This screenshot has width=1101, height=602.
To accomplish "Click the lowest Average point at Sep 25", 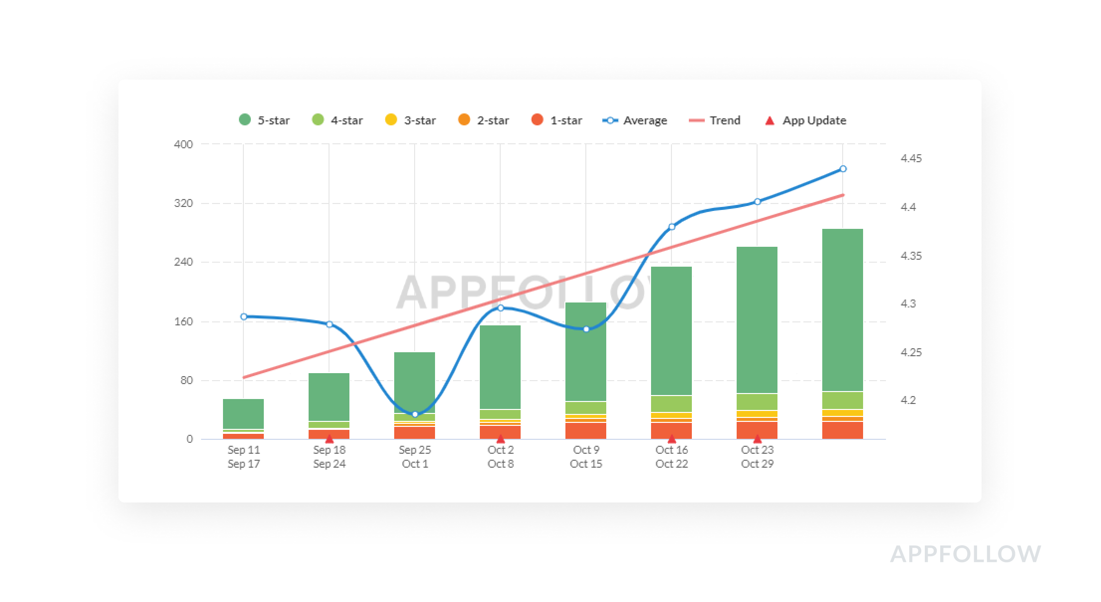I will click(415, 414).
